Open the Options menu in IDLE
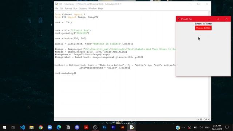The width and height of the screenshot is (233, 131). pos(83,8)
